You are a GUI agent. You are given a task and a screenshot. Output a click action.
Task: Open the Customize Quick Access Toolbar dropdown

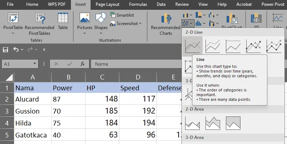(44, 49)
